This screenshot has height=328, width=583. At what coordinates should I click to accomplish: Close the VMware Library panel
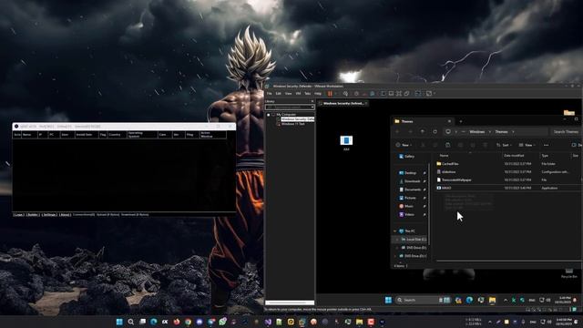click(312, 101)
